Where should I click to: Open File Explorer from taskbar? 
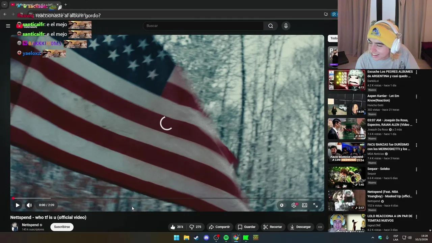point(186,238)
